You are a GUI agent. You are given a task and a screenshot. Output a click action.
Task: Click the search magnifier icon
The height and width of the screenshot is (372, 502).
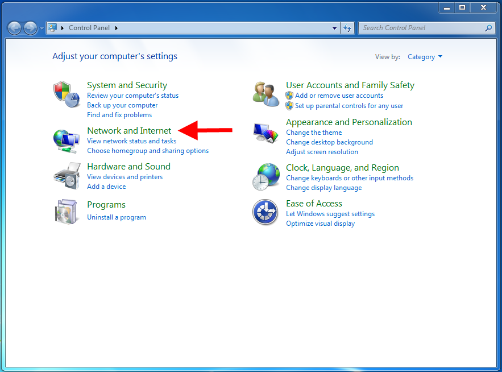click(488, 28)
